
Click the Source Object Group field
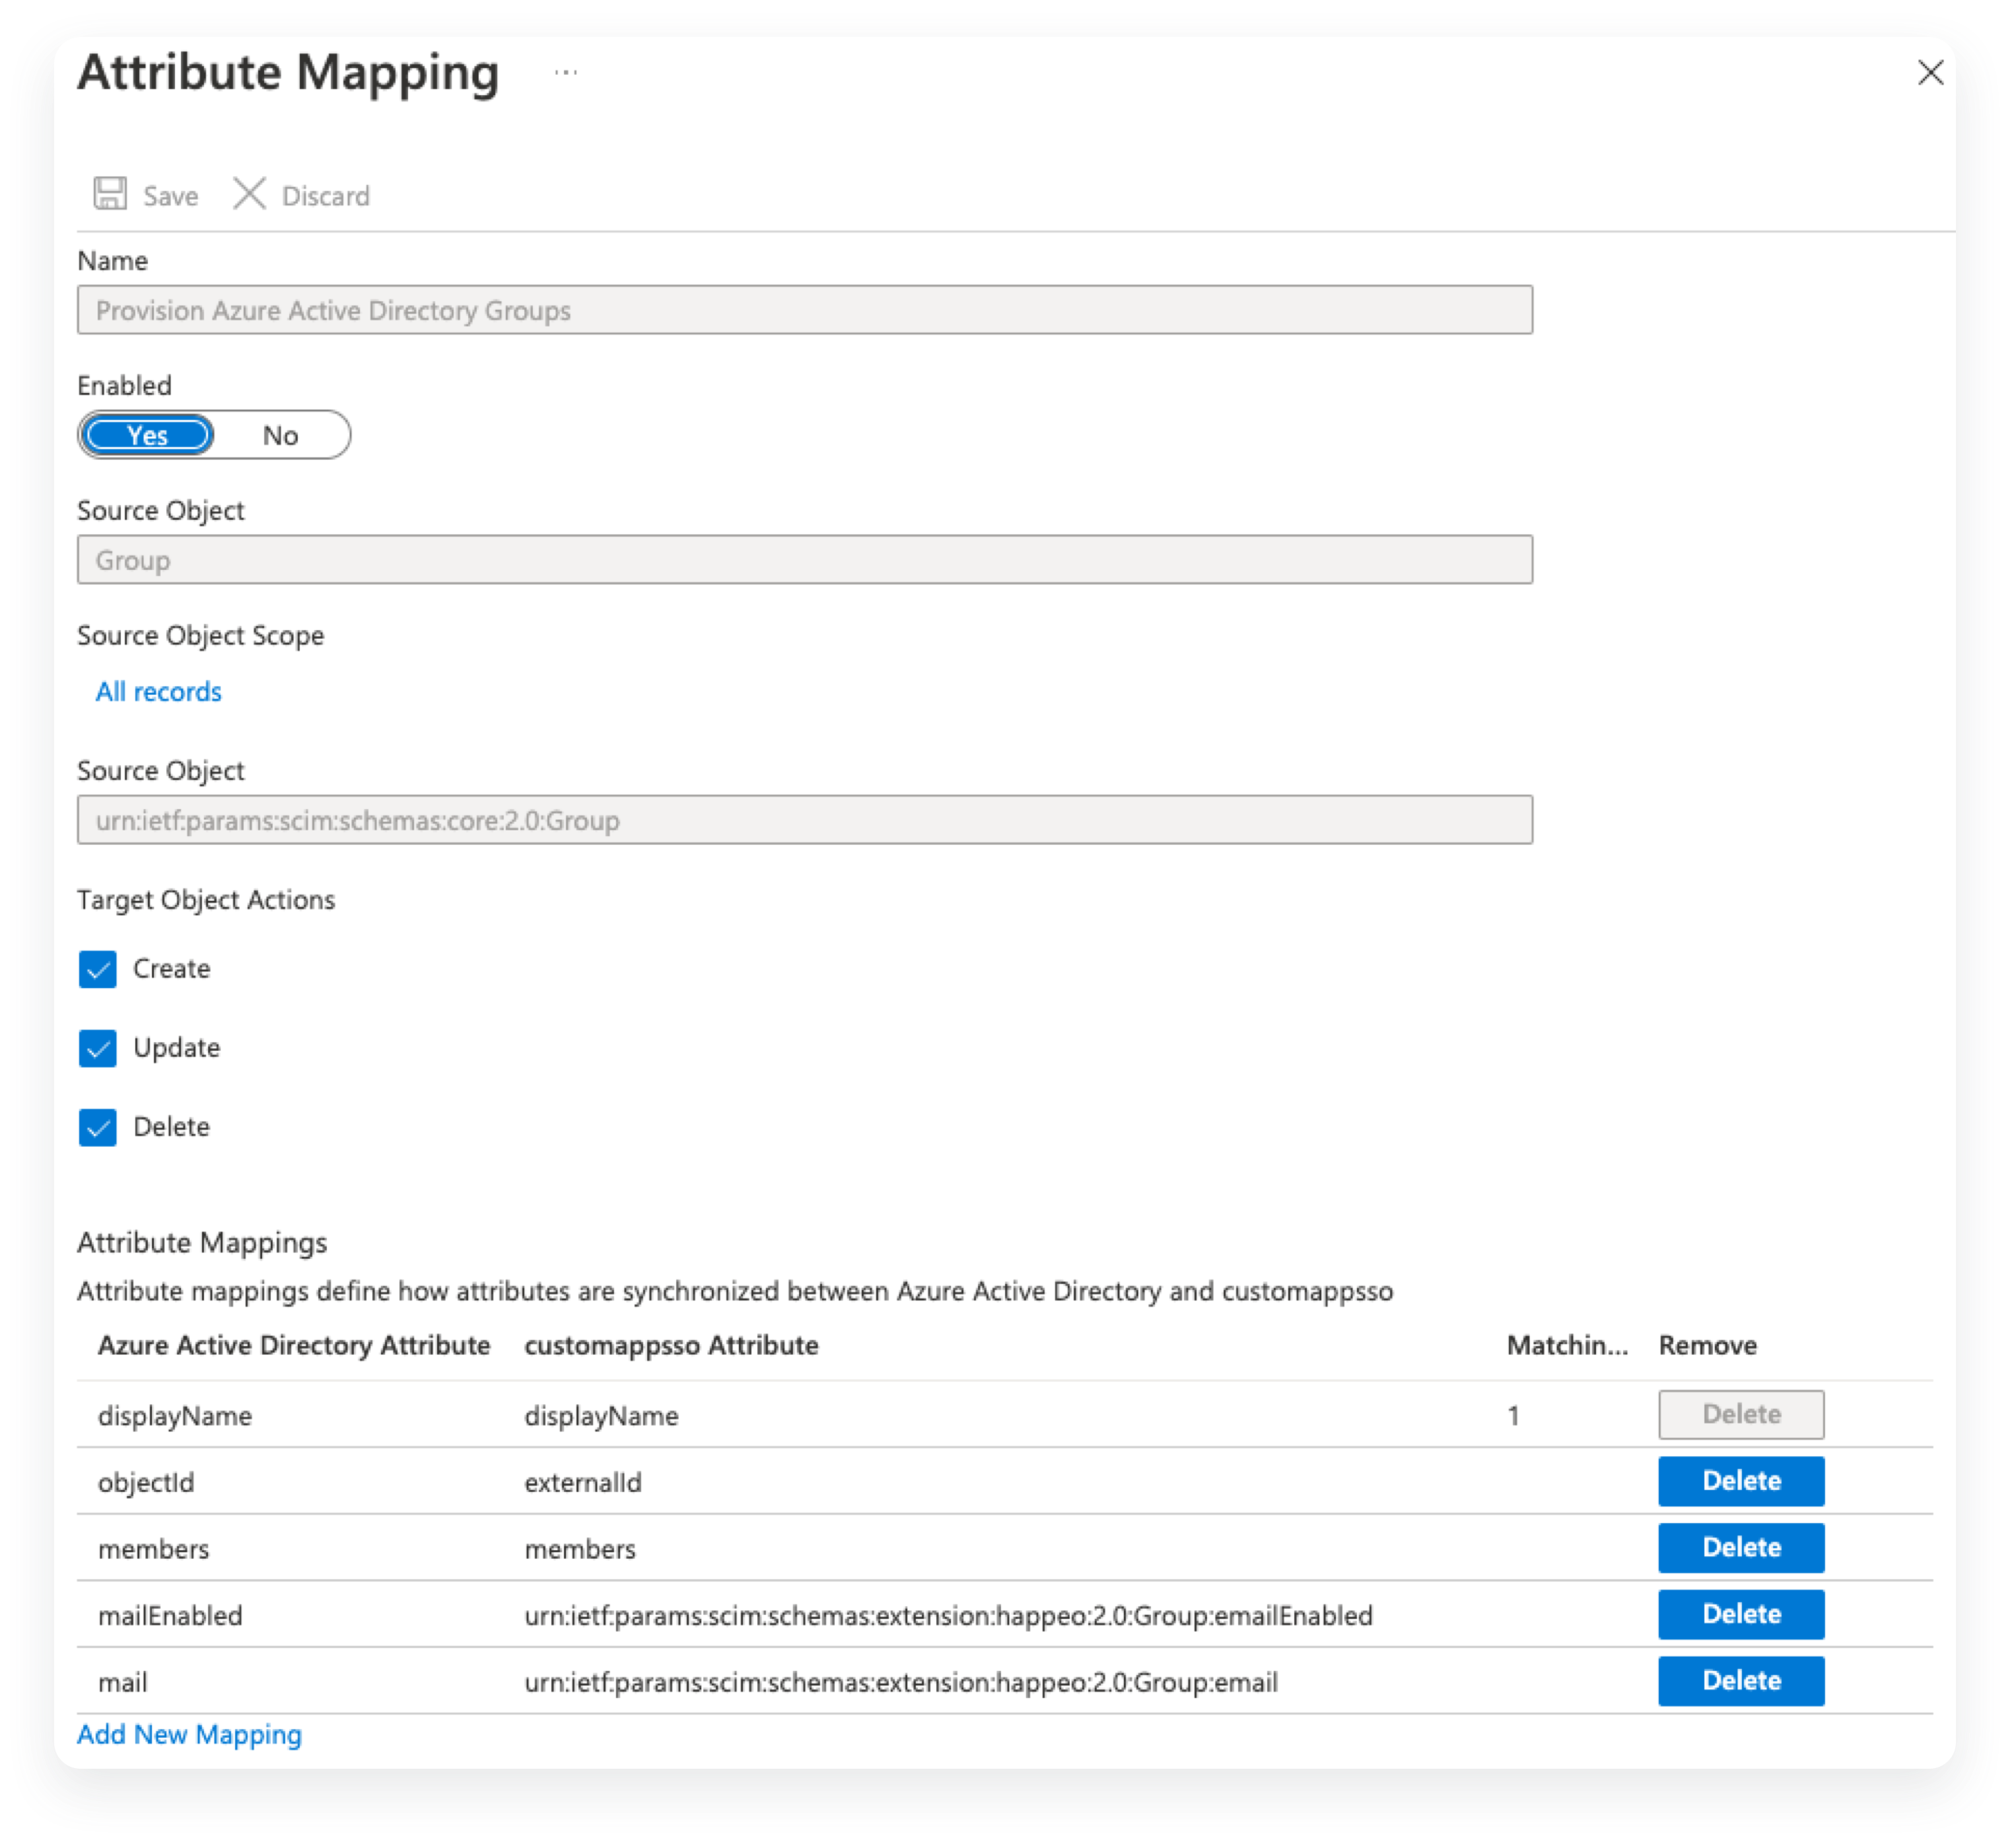tap(804, 560)
